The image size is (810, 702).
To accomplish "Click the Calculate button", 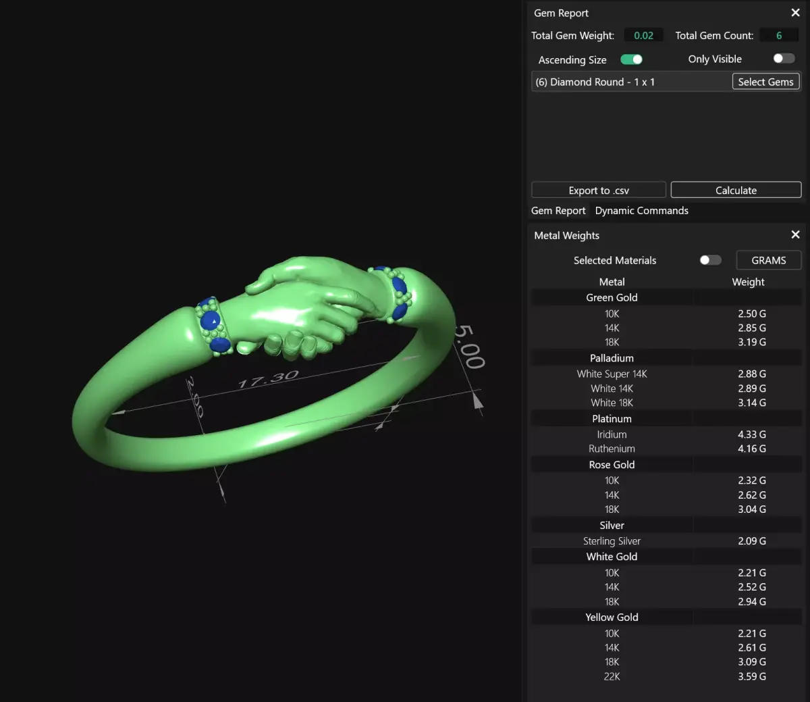I will point(736,191).
